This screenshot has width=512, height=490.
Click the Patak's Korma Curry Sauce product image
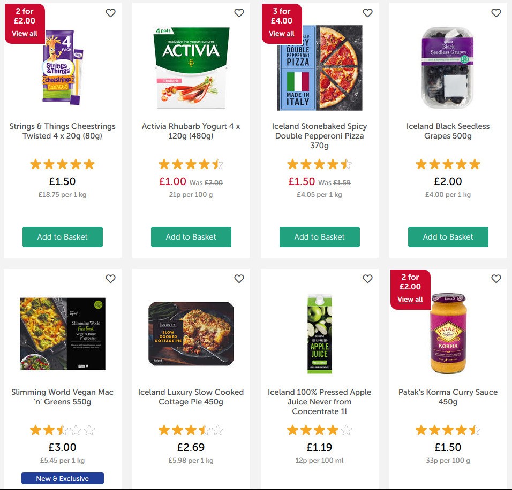point(448,334)
